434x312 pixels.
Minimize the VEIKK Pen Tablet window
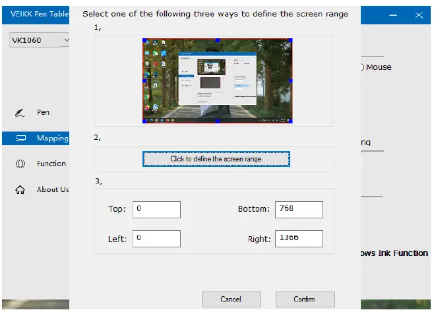393,15
